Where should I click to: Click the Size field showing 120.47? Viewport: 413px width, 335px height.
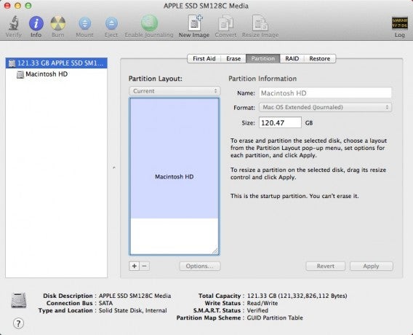pyautogui.click(x=280, y=122)
